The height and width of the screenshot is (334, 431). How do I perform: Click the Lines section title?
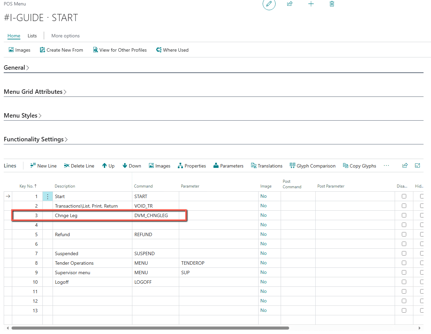pyautogui.click(x=10, y=166)
